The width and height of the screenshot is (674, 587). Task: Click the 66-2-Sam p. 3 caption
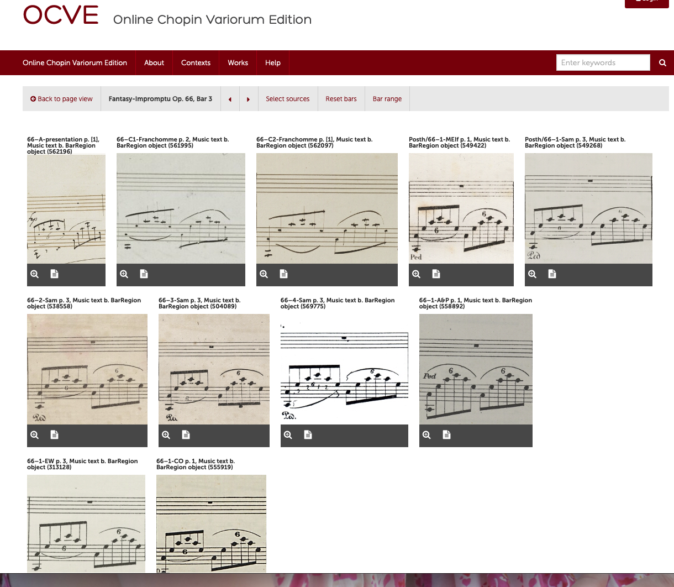(x=84, y=303)
